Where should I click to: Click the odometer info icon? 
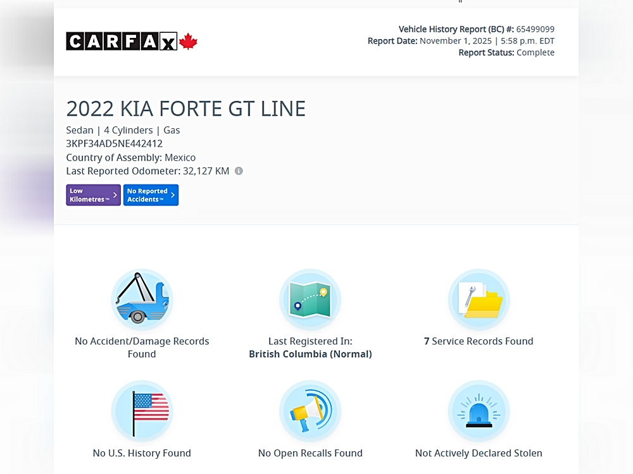click(x=239, y=171)
